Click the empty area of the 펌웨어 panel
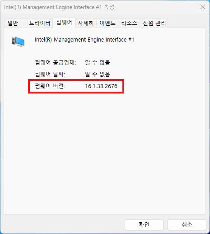 pyautogui.click(x=104, y=150)
